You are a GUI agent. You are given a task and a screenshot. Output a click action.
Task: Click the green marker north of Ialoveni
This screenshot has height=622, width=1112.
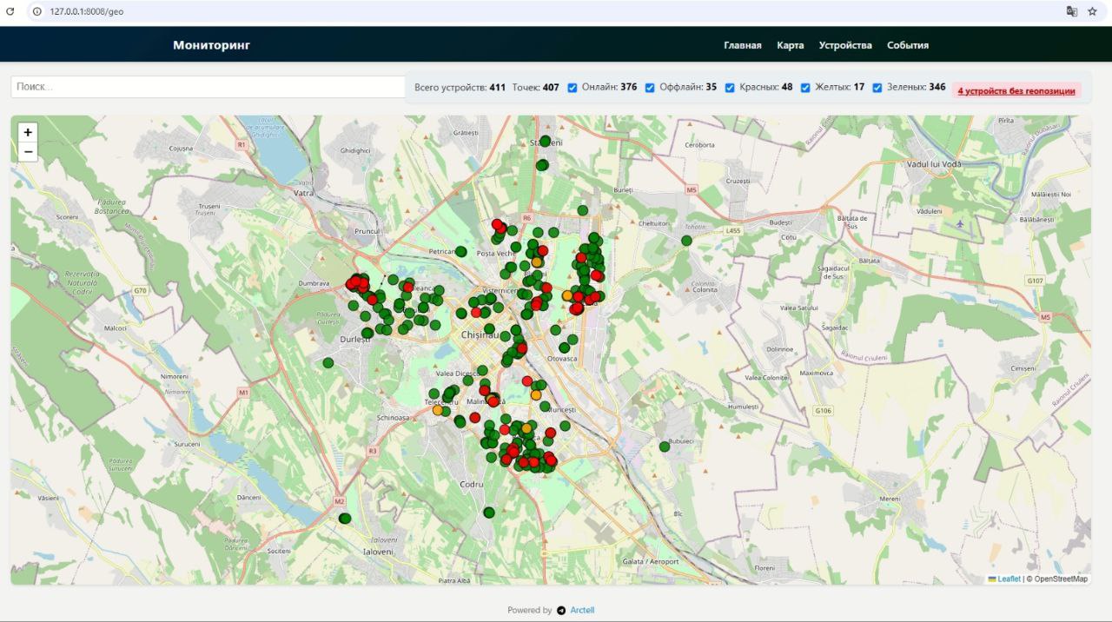tap(345, 519)
